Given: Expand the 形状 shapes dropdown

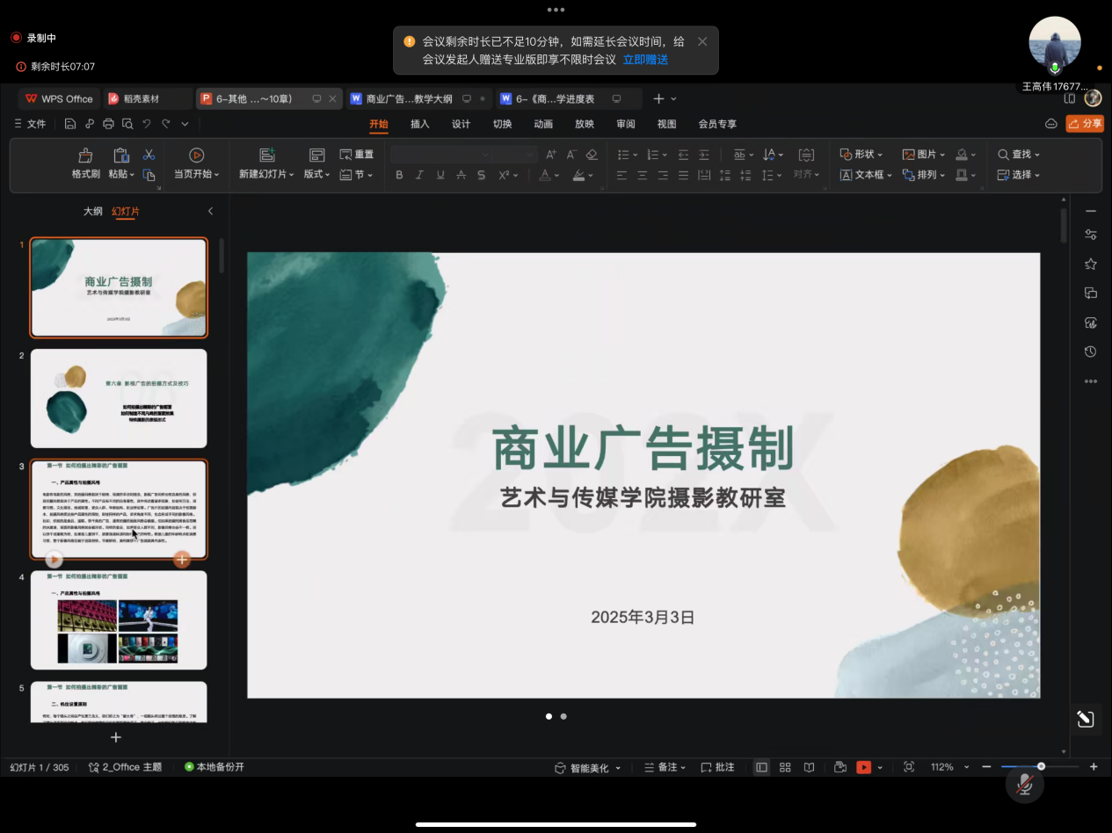Looking at the screenshot, I should [x=861, y=155].
